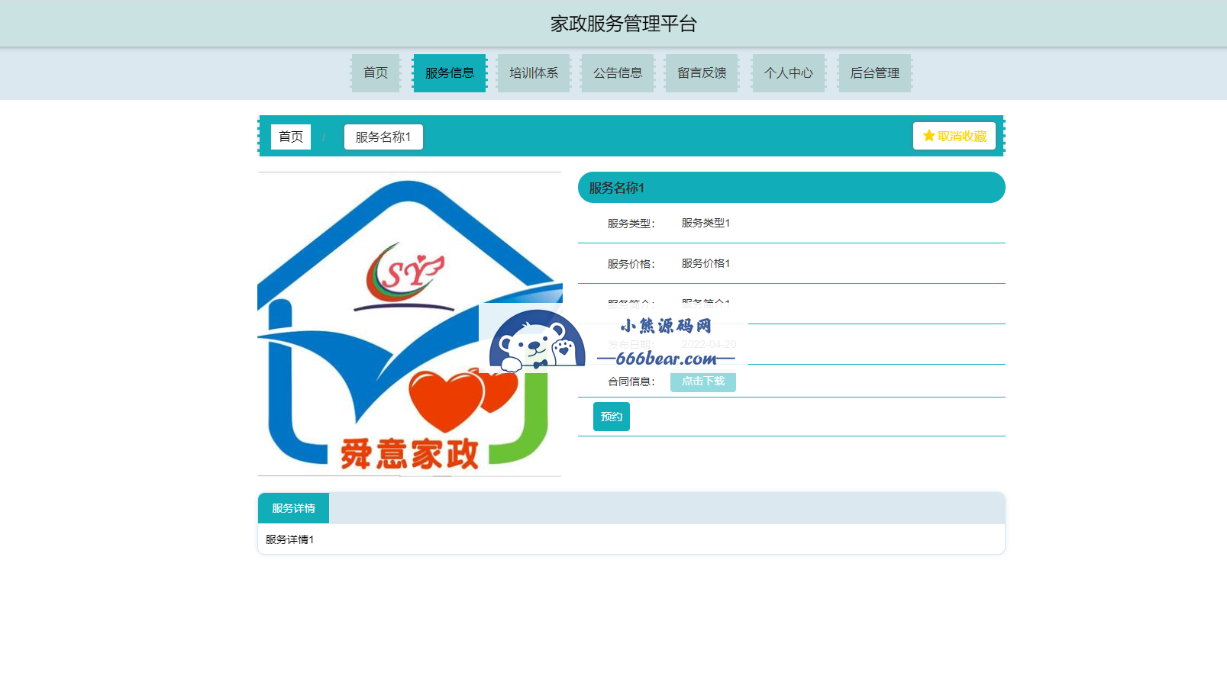Select 留言反馈 in the navigation bar
The height and width of the screenshot is (676, 1227).
point(702,73)
